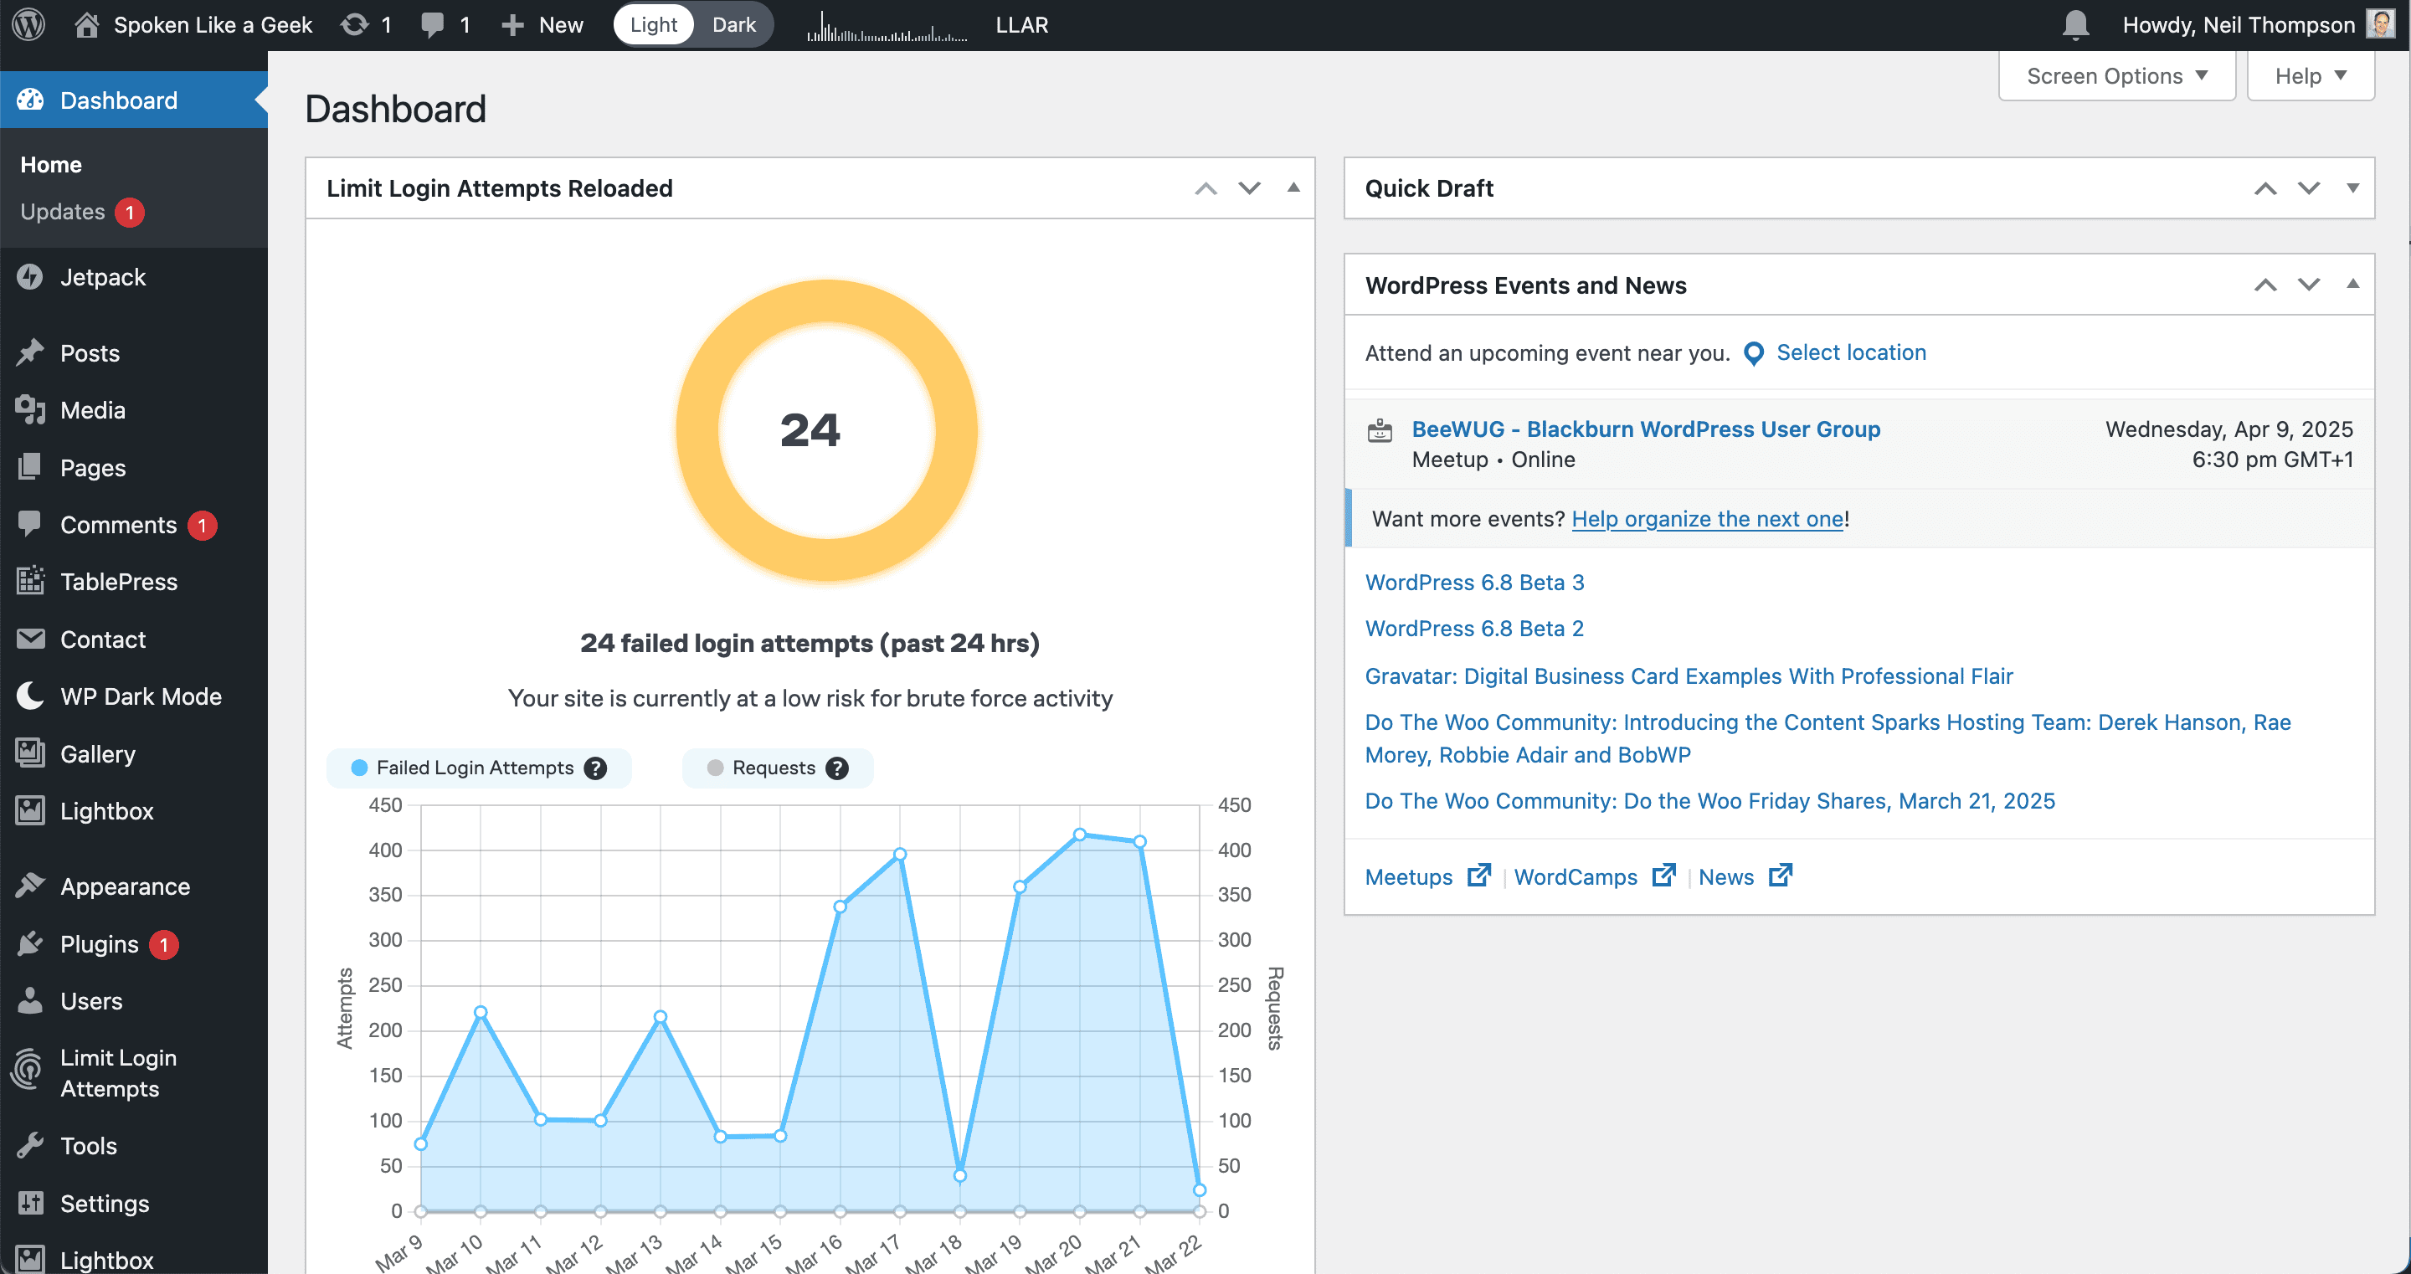This screenshot has width=2411, height=1274.
Task: Open BeeWUG Blackburn WordPress User Group event
Action: (1645, 429)
